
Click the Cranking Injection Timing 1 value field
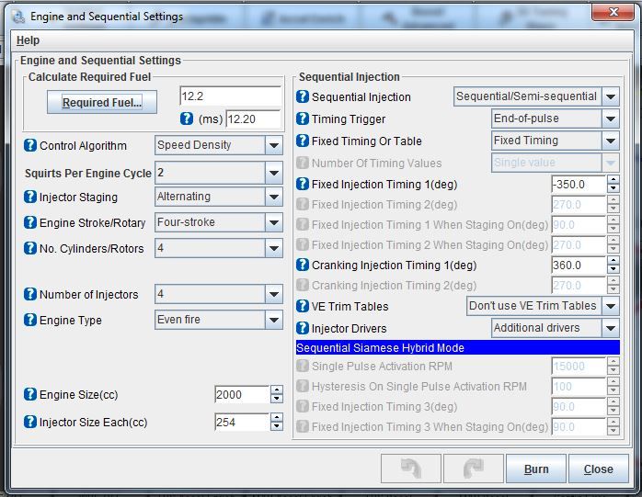579,265
